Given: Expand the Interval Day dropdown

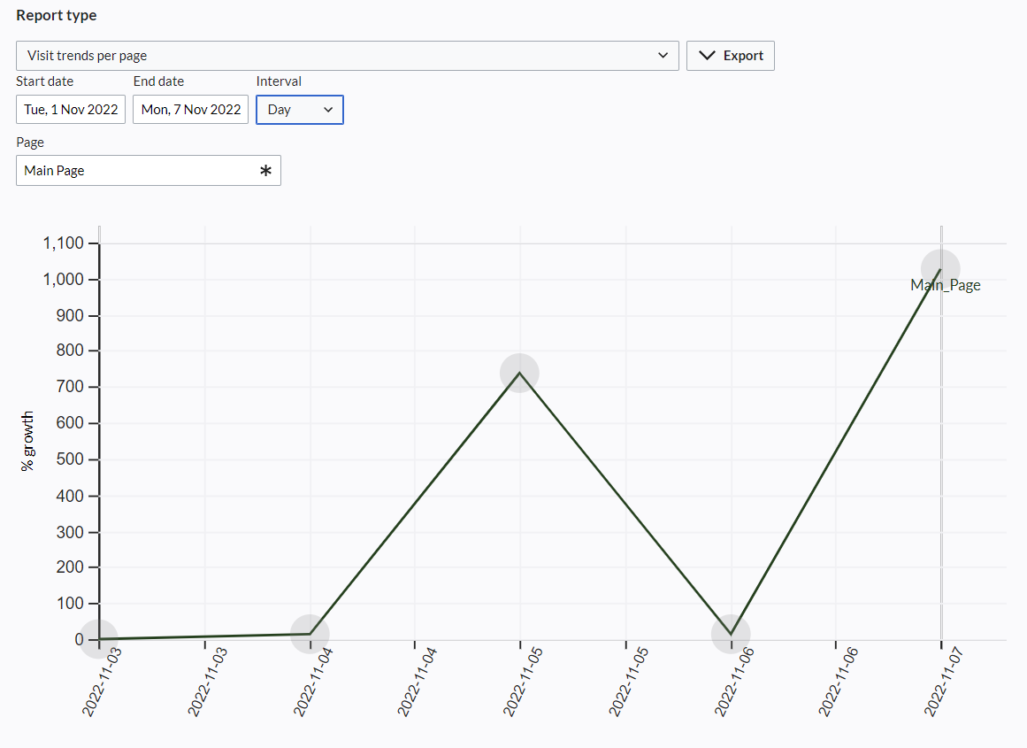Looking at the screenshot, I should 300,110.
